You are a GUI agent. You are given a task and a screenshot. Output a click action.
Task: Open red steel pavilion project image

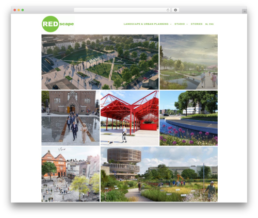[130, 118]
